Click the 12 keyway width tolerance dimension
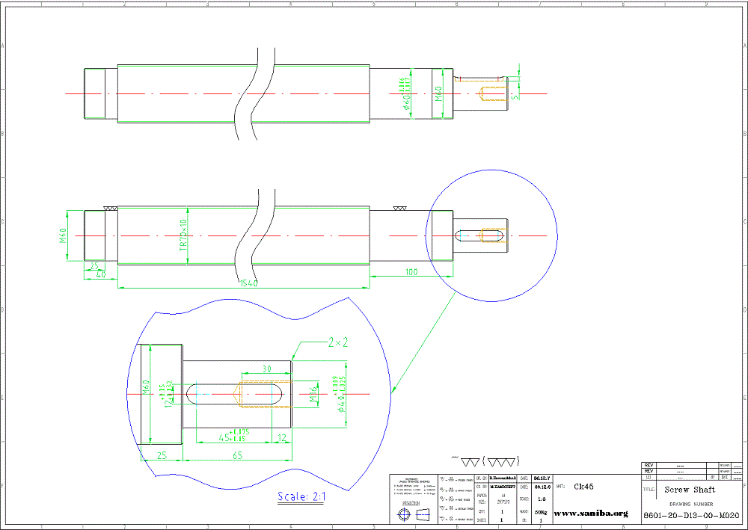 168,395
